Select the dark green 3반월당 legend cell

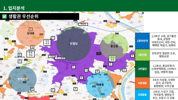pyautogui.click(x=142, y=69)
